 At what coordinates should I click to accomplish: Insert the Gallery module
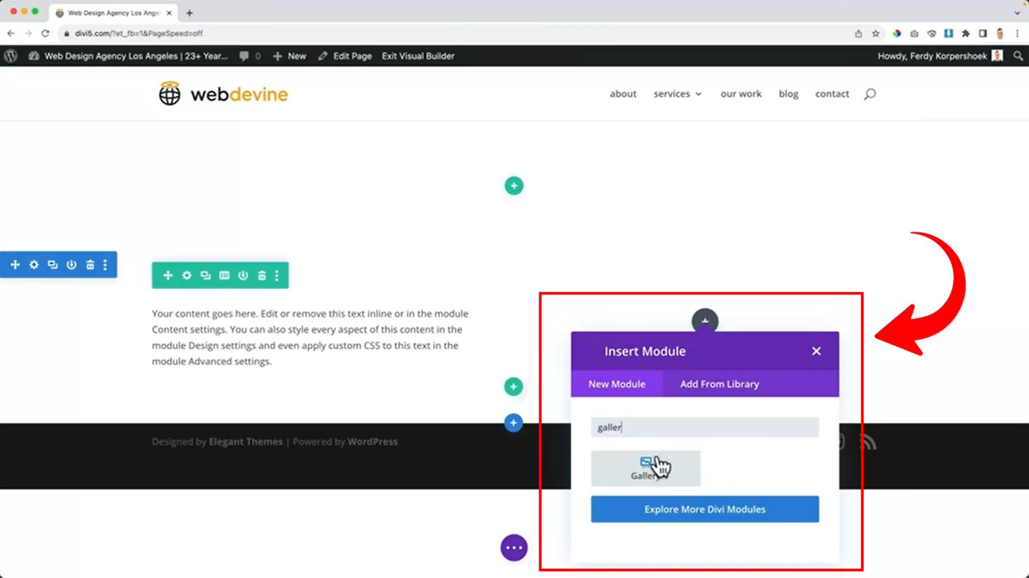click(645, 468)
